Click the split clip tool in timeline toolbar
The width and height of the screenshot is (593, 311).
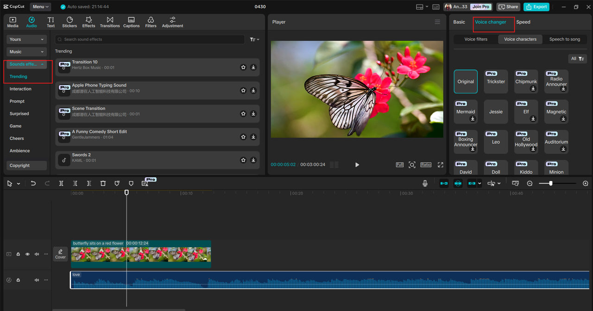[x=61, y=183]
